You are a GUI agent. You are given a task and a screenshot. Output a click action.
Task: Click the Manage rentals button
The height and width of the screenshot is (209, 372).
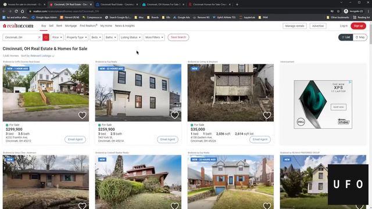(295, 26)
